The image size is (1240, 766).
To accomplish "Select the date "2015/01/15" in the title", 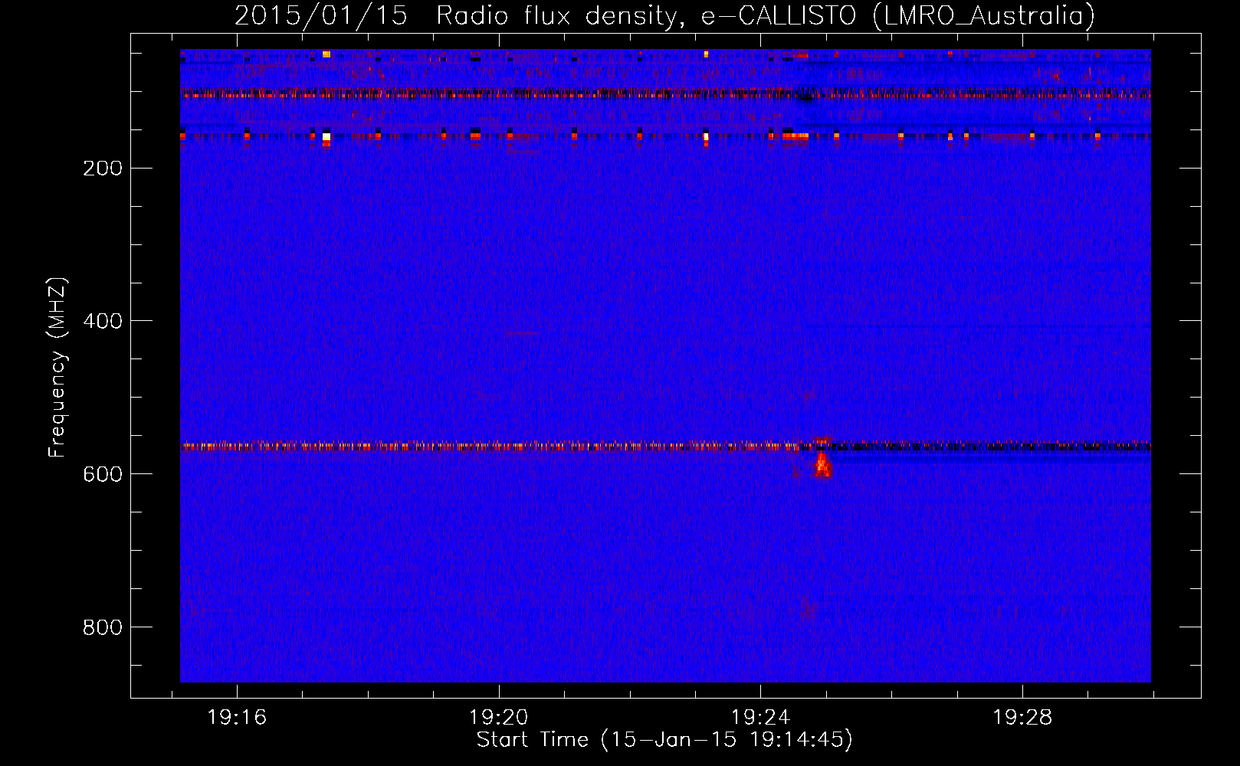I will (x=321, y=16).
